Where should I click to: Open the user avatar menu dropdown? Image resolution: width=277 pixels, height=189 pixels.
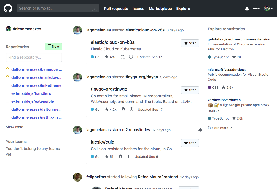pos(268,9)
